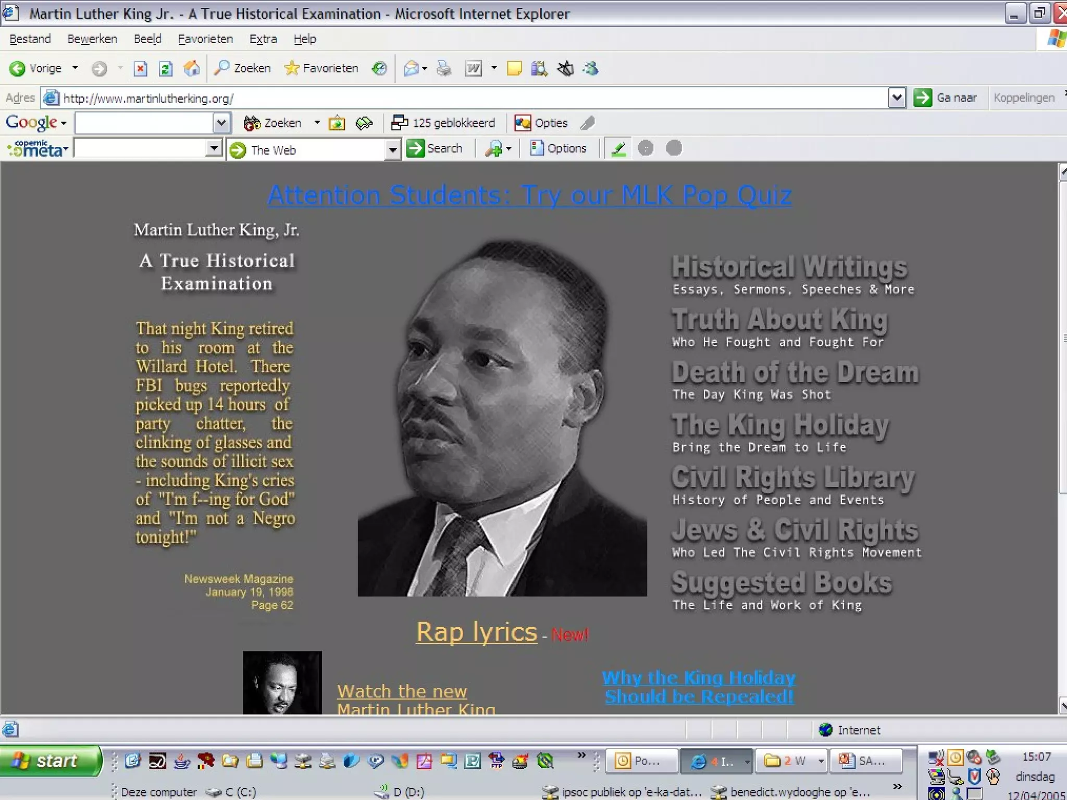Click the Refresh page icon
The height and width of the screenshot is (800, 1067).
pos(166,68)
